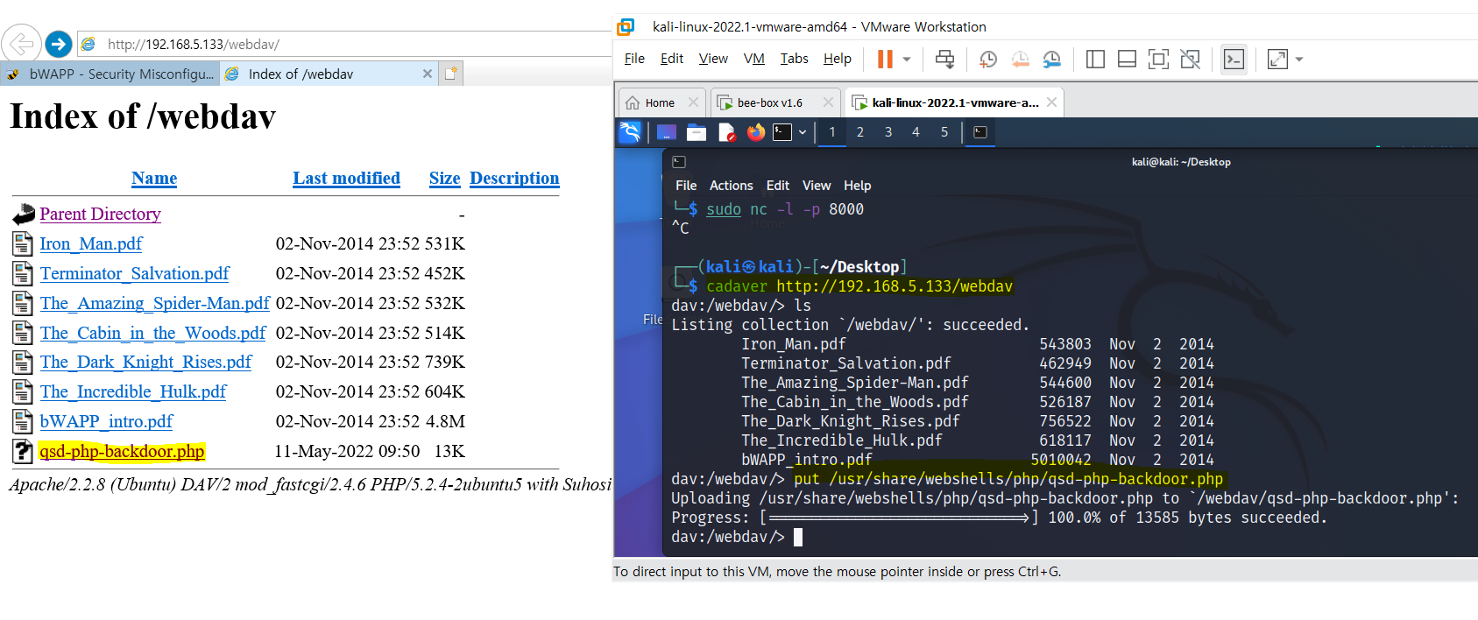This screenshot has height=620, width=1478.
Task: Click the Unity mode icon in VMware
Action: coord(1190,59)
